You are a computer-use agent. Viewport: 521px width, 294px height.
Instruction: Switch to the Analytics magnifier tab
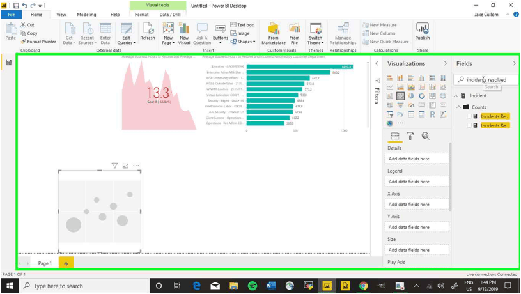click(x=425, y=136)
